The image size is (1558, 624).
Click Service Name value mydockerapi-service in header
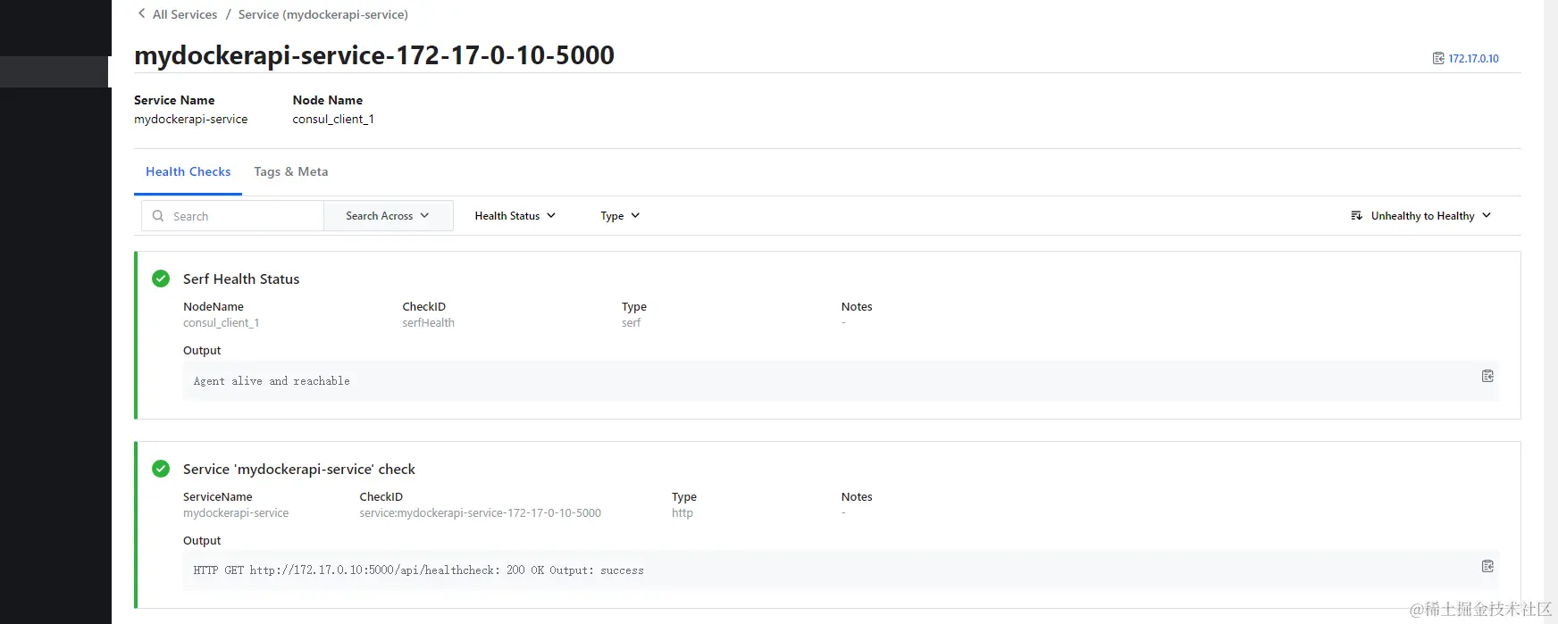click(x=190, y=120)
